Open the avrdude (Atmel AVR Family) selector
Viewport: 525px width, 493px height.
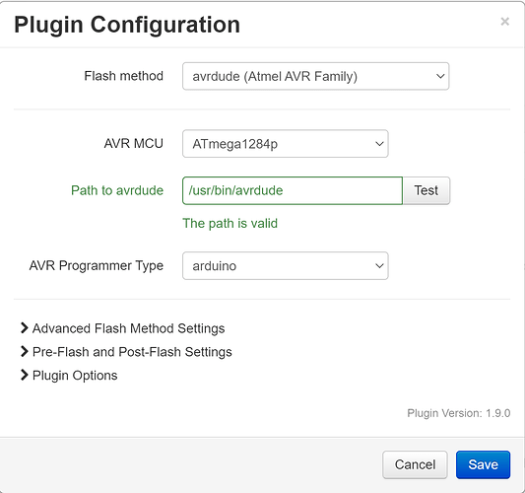316,76
